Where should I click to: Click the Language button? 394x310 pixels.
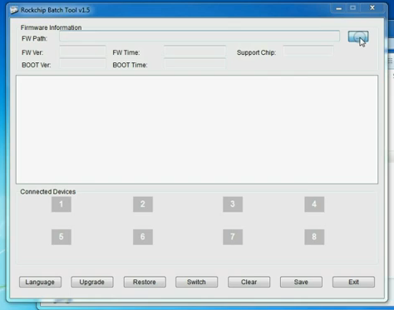tap(40, 282)
